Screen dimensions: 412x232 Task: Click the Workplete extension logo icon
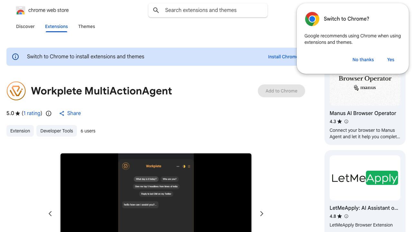tap(16, 91)
